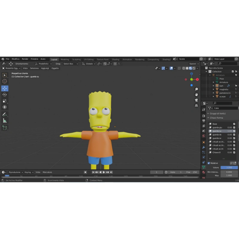Open the Object properties tab
This screenshot has width=239, height=239.
click(x=204, y=142)
